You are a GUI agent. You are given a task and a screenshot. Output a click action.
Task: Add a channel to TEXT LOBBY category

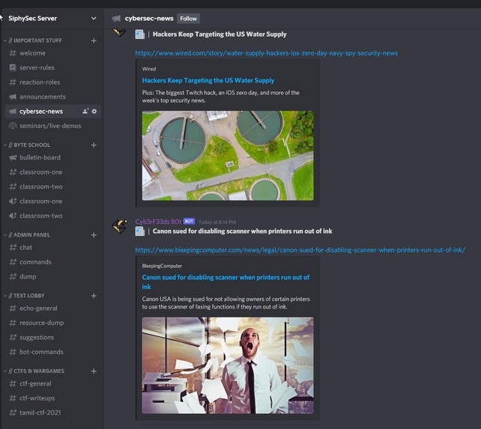[x=94, y=296]
